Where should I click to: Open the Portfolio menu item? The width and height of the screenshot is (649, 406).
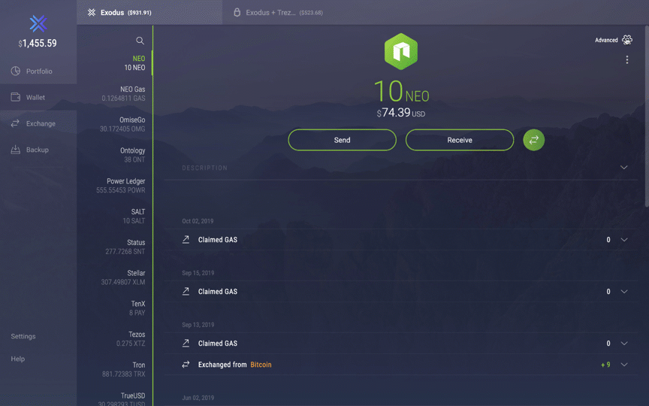coord(38,71)
